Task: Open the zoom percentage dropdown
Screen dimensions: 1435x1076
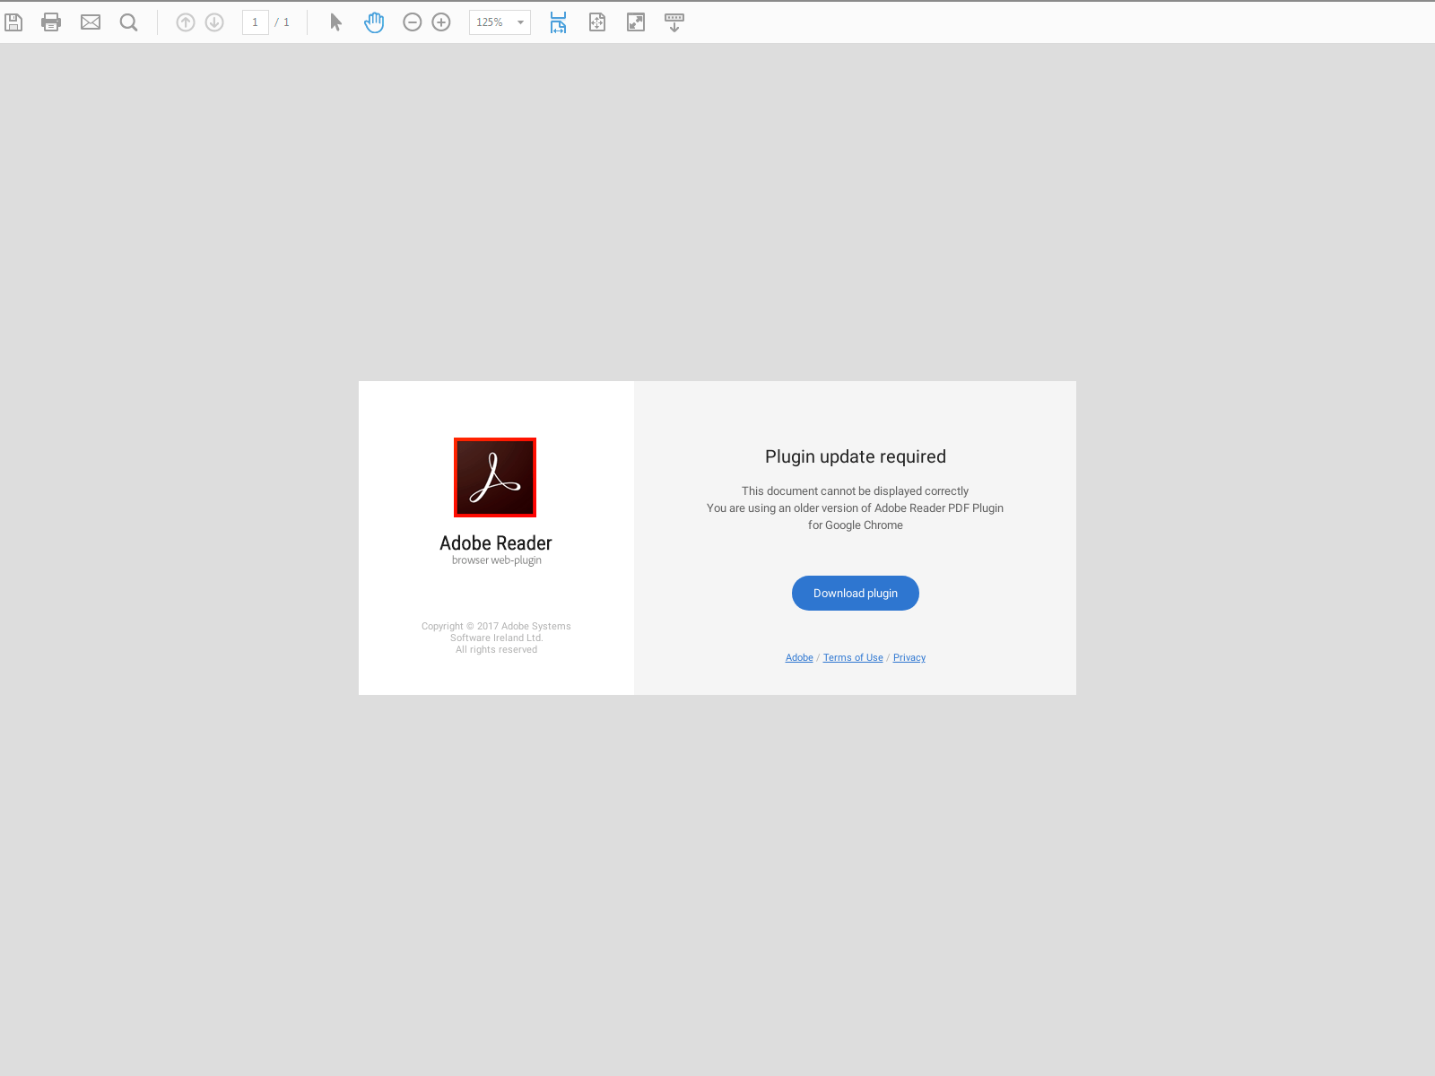Action: 518,22
